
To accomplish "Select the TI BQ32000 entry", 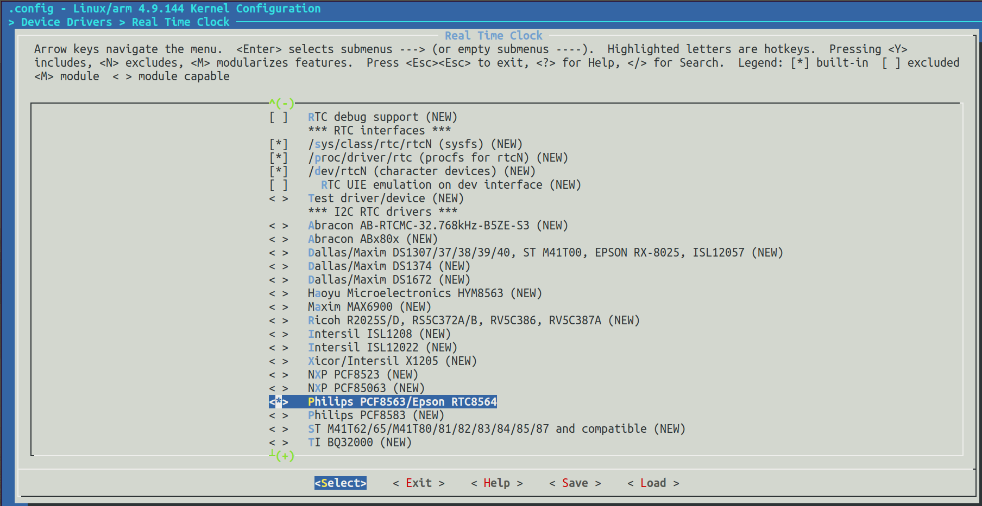I will (x=360, y=443).
